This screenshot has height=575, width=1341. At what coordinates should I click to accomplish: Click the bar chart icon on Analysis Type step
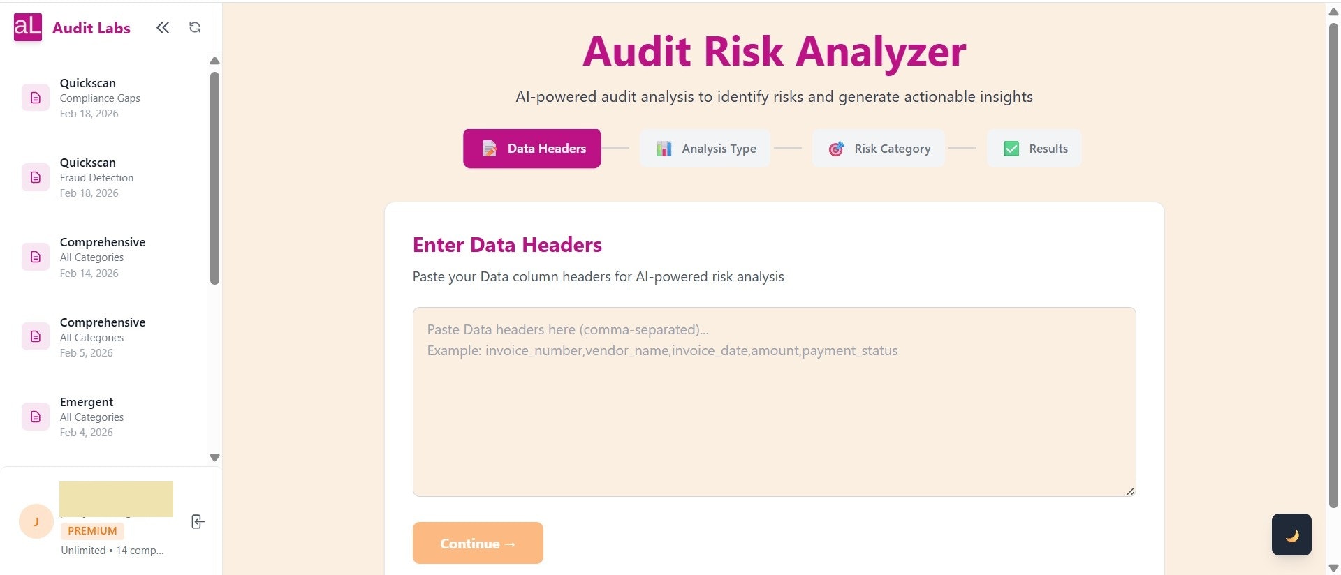point(663,148)
